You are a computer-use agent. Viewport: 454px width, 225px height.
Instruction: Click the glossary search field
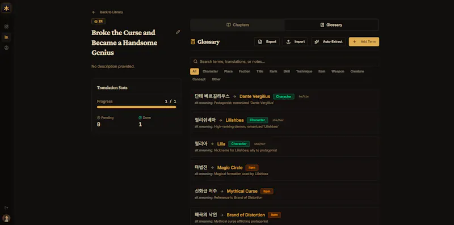(x=284, y=62)
